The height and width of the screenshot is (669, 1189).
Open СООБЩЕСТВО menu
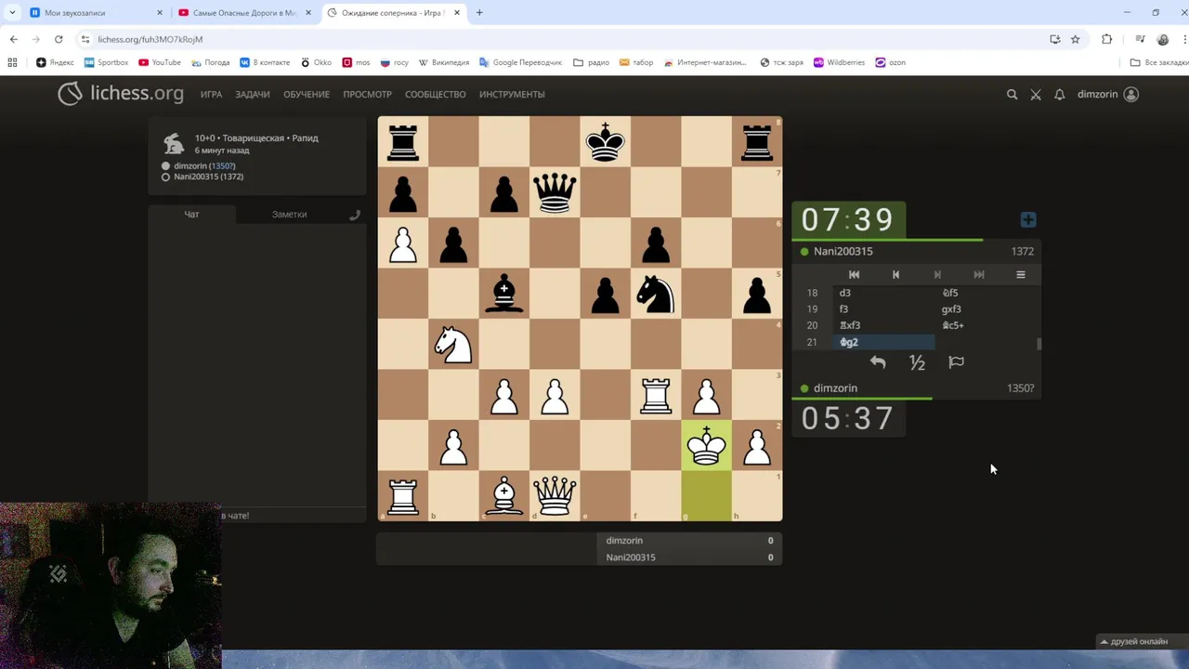point(436,94)
